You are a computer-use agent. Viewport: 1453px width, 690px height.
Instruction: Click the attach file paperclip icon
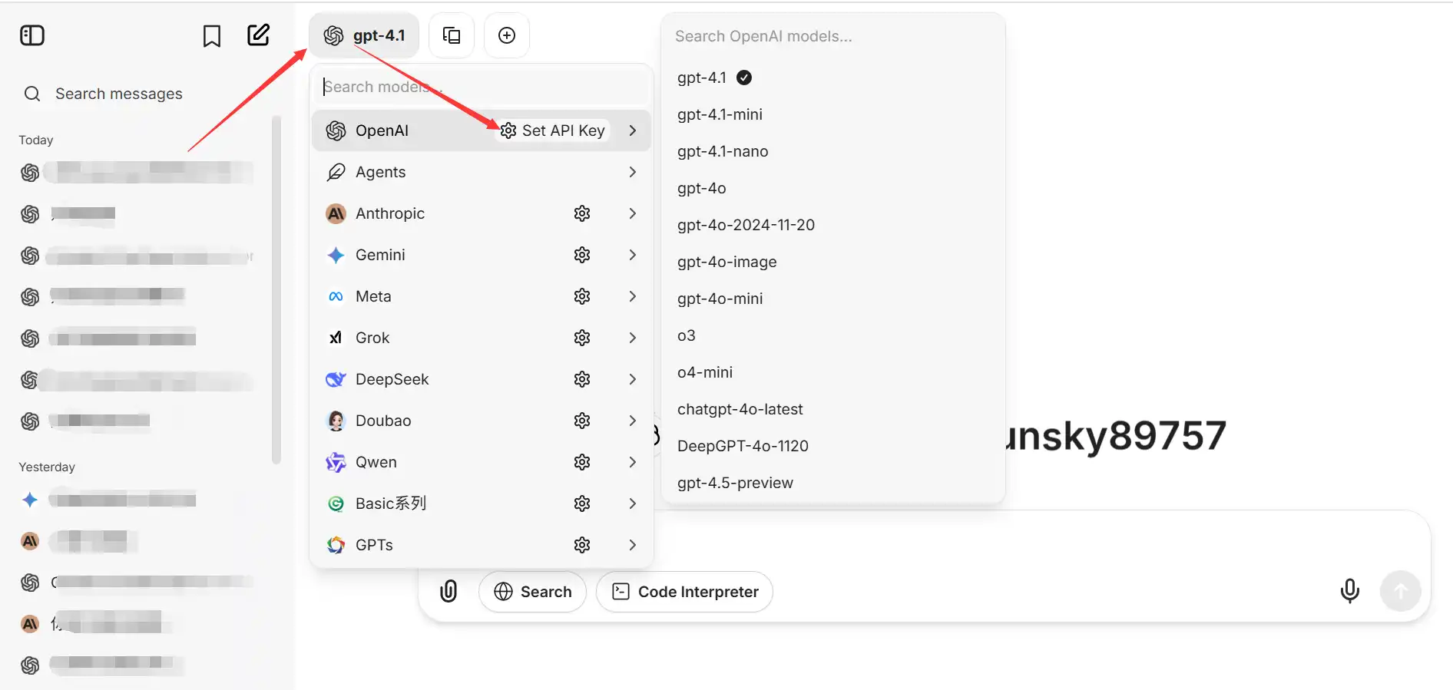coord(448,591)
